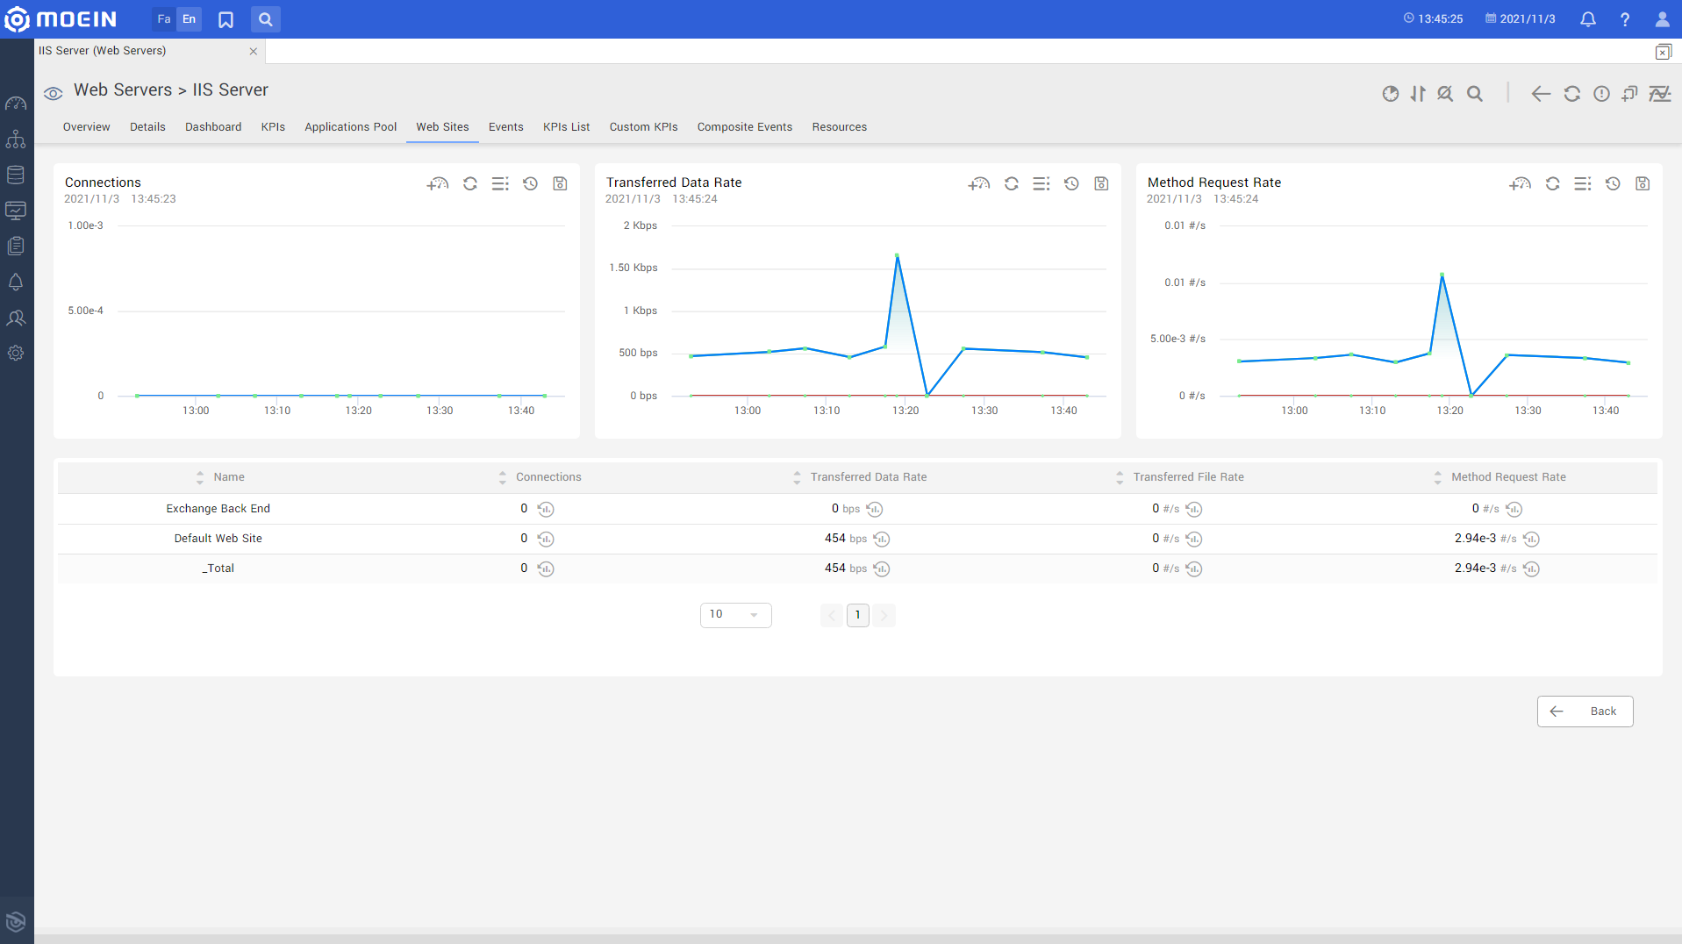Screen dimensions: 1682x944
Task: Switch language to En
Action: (x=190, y=19)
